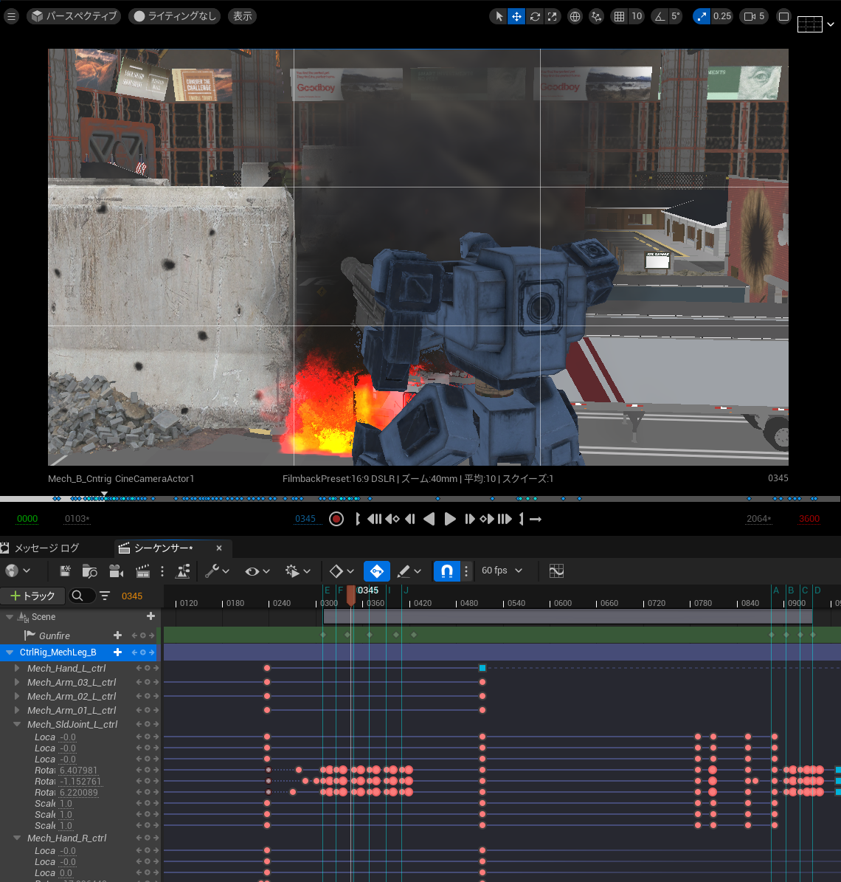Toggle scale snapping arrow icon
Image resolution: width=841 pixels, height=882 pixels.
(701, 16)
